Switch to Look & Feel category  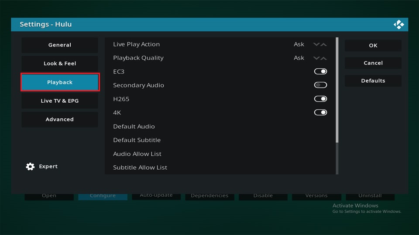coord(60,64)
